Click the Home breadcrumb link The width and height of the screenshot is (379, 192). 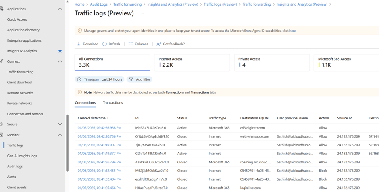79,4
